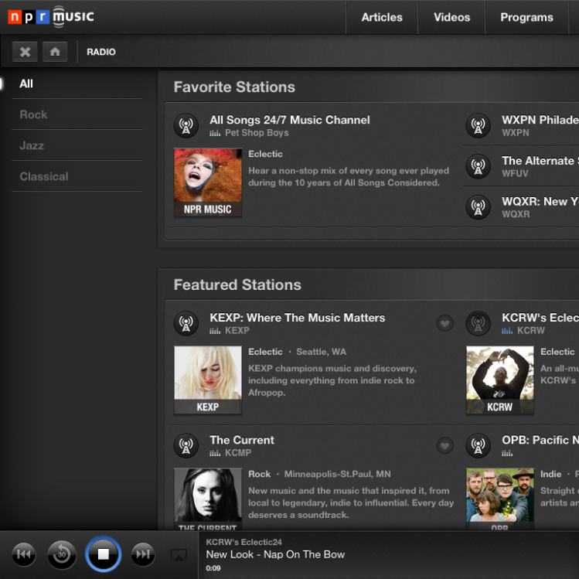Play OPB station antenna icon

click(479, 445)
